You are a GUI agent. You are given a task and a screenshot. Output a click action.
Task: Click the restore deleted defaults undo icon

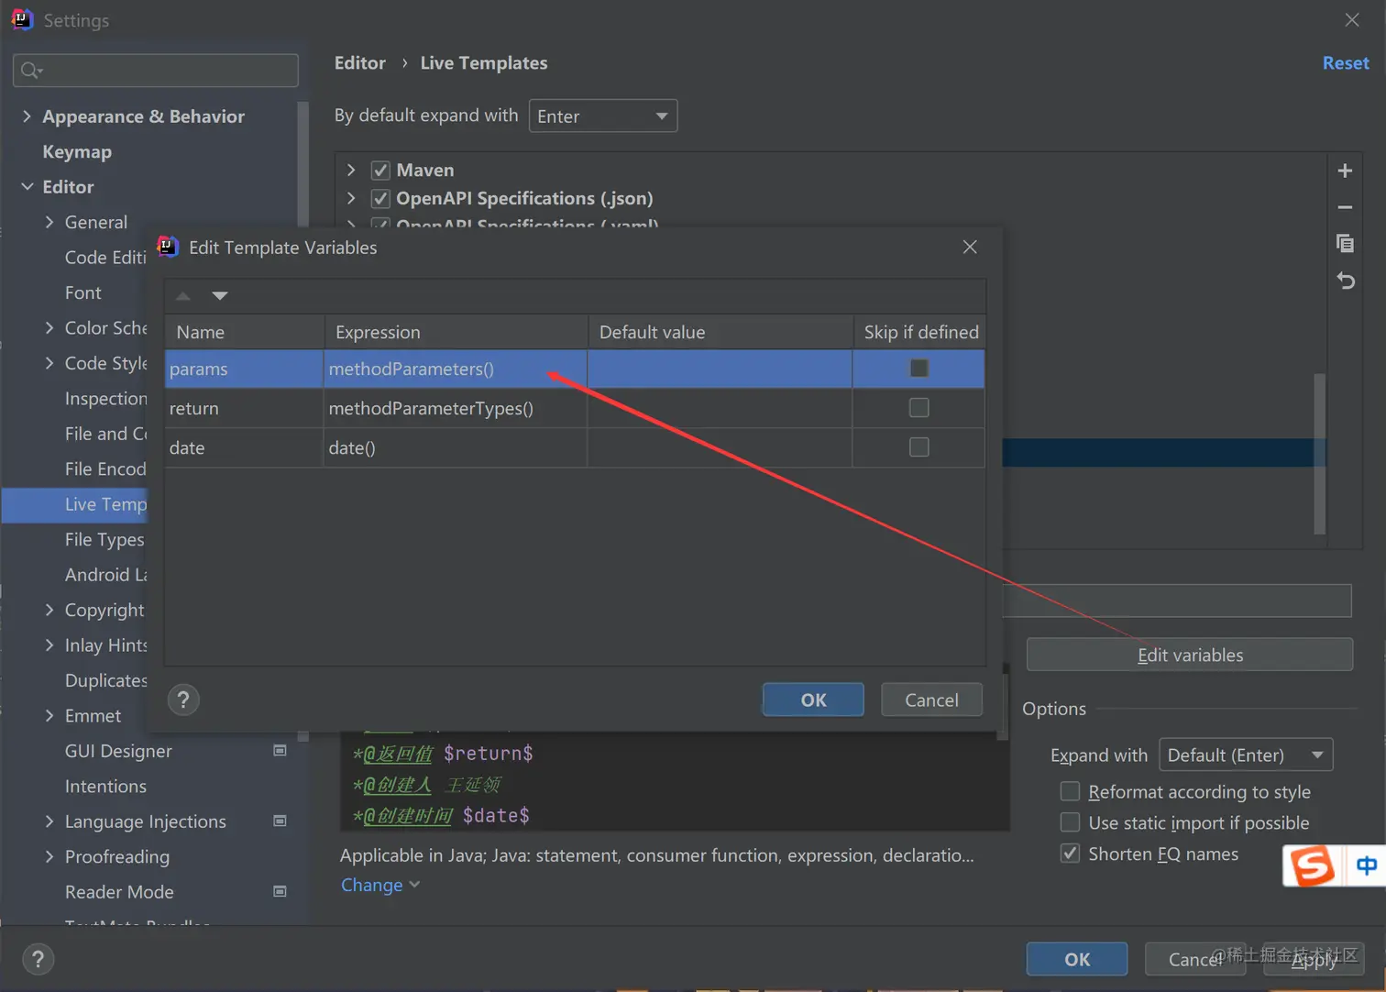coord(1345,281)
